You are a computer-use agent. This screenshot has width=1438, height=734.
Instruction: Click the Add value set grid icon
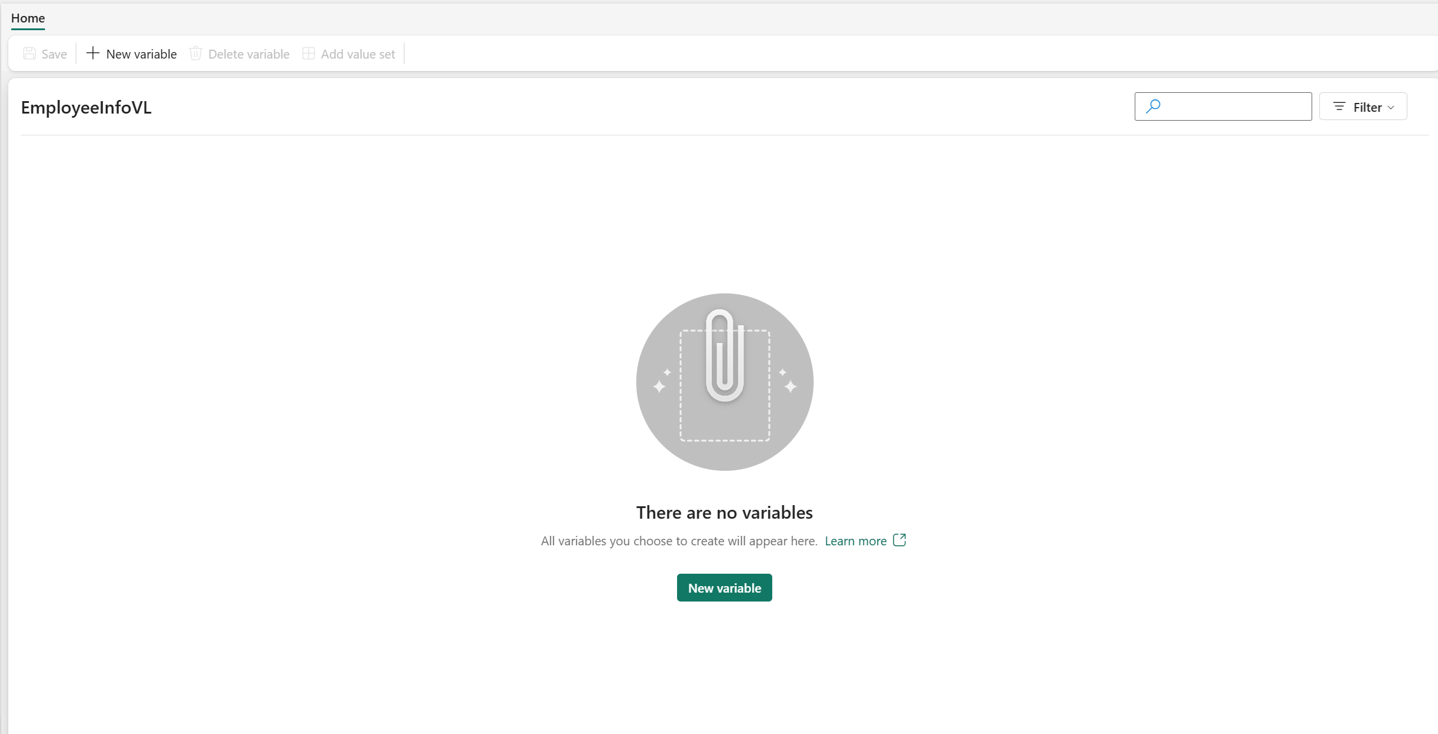309,53
